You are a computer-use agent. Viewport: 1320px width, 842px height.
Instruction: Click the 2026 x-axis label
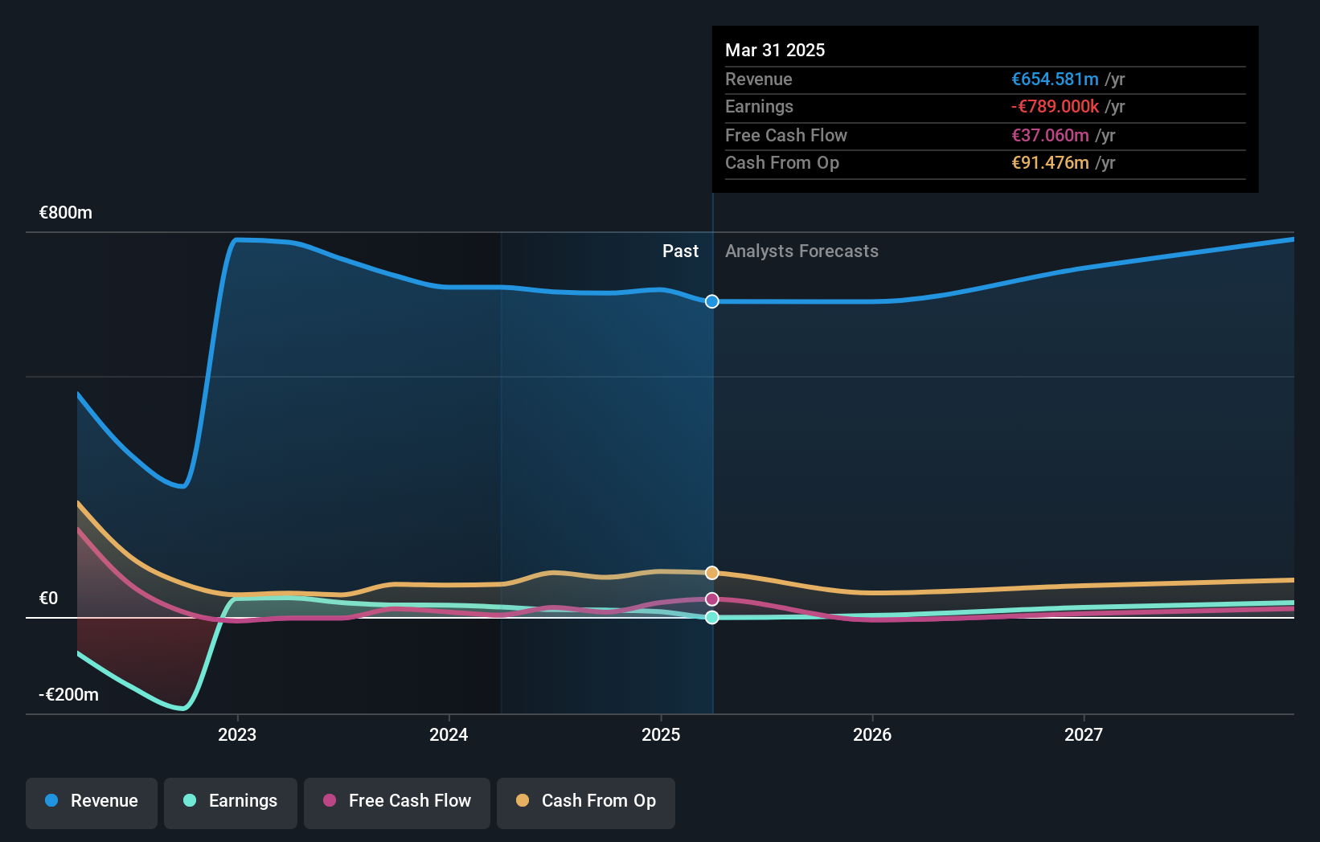[872, 734]
